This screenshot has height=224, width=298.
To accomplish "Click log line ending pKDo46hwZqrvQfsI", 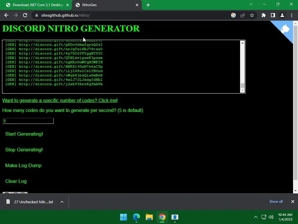I will tap(54, 45).
